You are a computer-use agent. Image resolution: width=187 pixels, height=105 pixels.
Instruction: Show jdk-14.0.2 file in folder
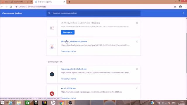pyautogui.click(x=68, y=51)
